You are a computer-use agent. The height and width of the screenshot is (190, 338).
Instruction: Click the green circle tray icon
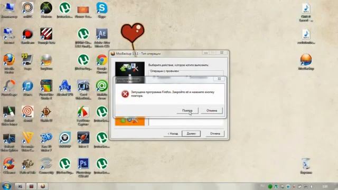(x=270, y=186)
